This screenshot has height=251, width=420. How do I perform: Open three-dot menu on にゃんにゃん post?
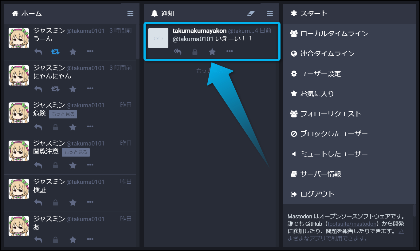pos(90,89)
